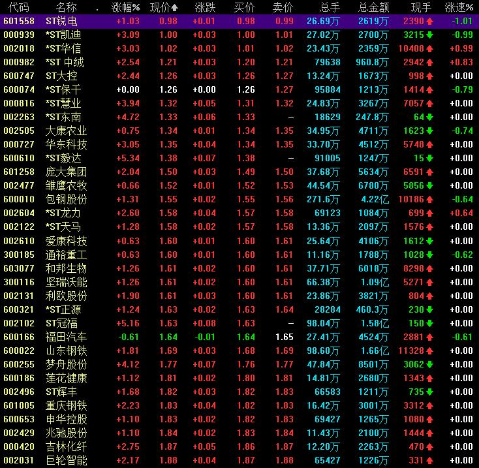
Task: Select 大康农业 stock name
Action: [x=67, y=131]
